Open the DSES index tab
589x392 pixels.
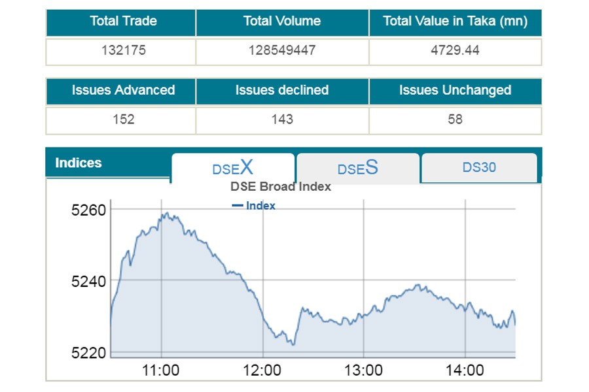(357, 169)
